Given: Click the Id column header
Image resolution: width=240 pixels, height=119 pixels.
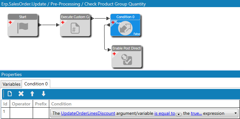Looking at the screenshot, I should tap(6, 104).
